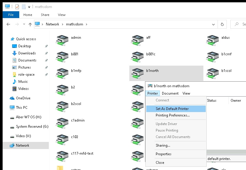Click the b2scol printer icon
This screenshot has width=246, height=170.
(62, 106)
